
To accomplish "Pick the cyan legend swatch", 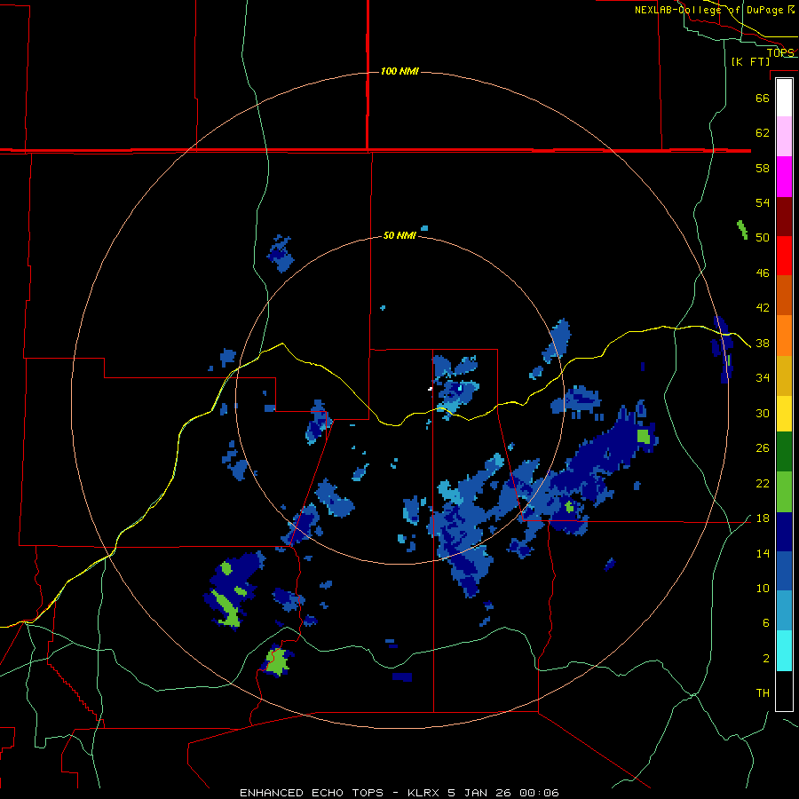I will pos(784,651).
